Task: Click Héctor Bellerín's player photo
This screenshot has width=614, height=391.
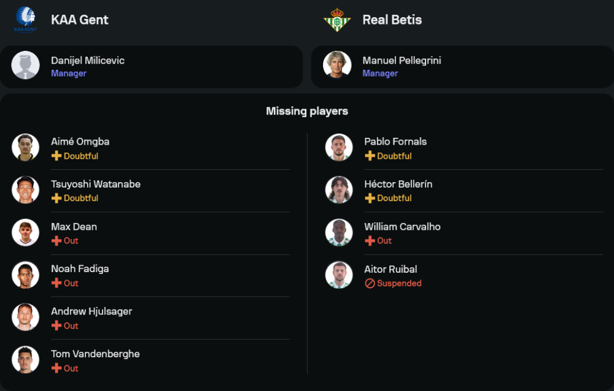Action: (339, 190)
